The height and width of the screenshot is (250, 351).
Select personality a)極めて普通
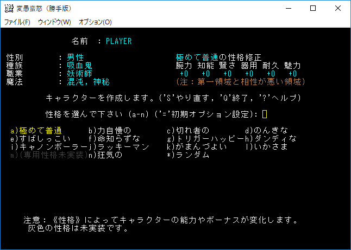36,130
